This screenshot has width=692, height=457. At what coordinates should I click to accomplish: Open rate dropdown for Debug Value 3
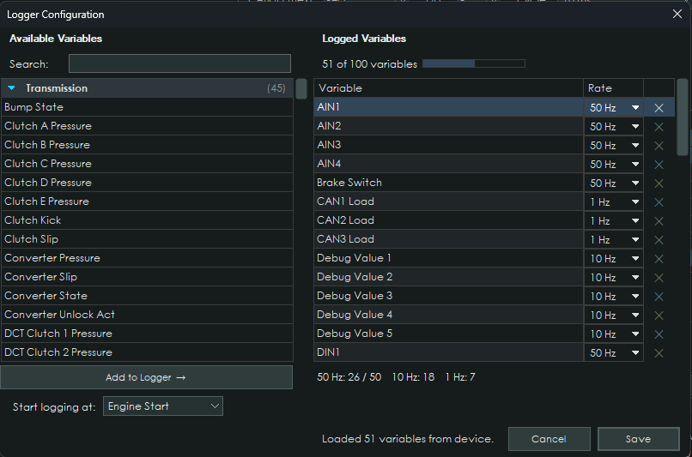(614, 296)
